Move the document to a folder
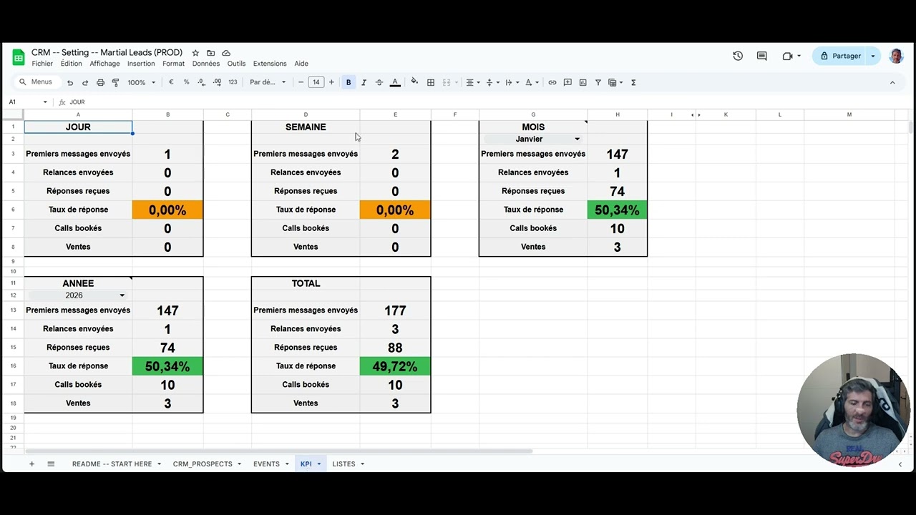 click(x=210, y=53)
